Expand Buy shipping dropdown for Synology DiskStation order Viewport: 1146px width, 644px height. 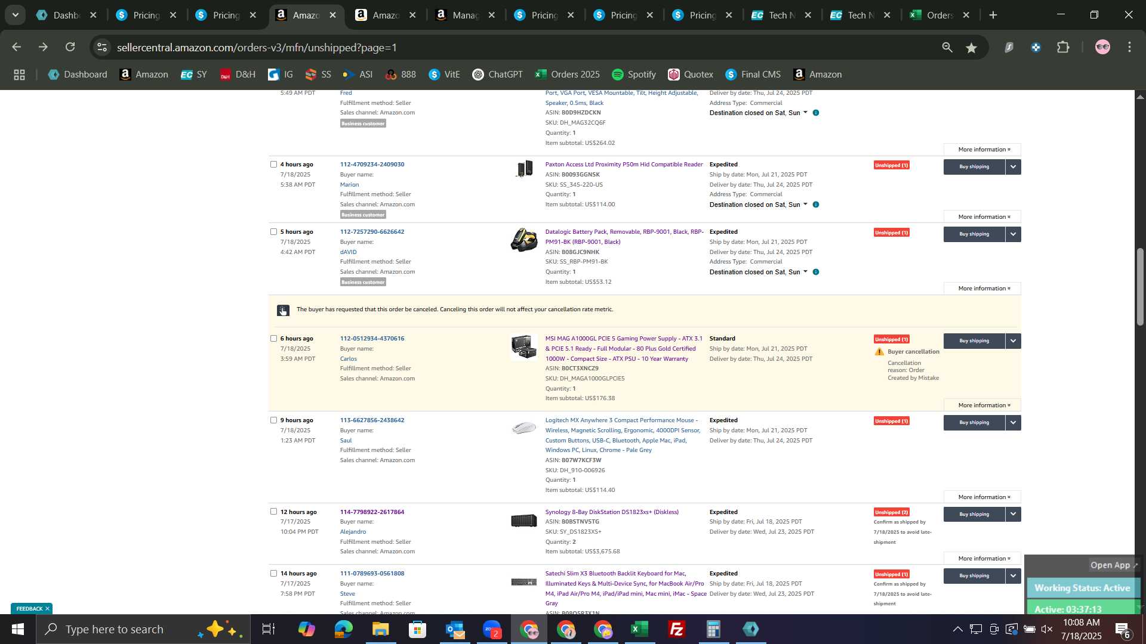[x=1013, y=514]
